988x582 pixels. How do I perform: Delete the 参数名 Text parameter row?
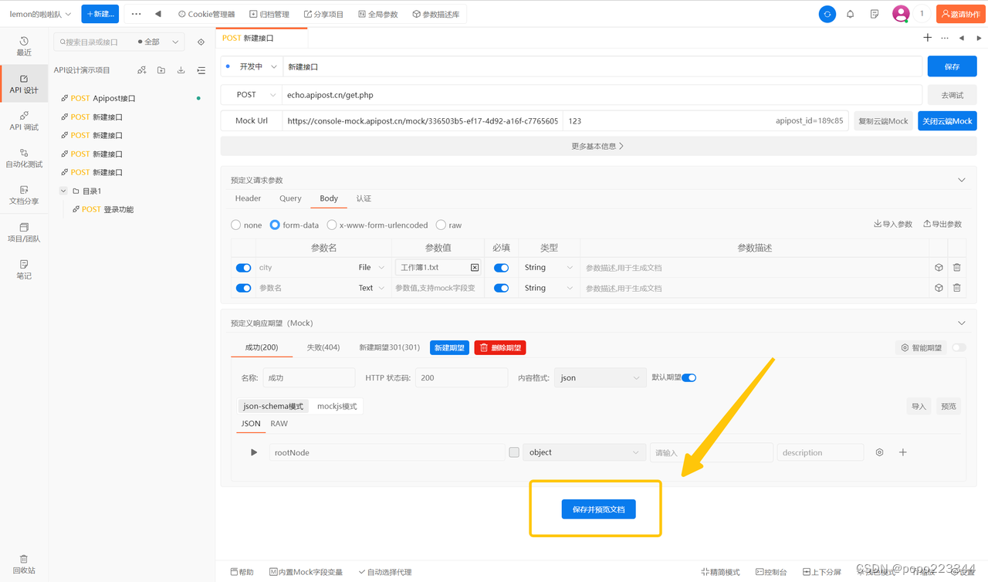click(x=957, y=288)
